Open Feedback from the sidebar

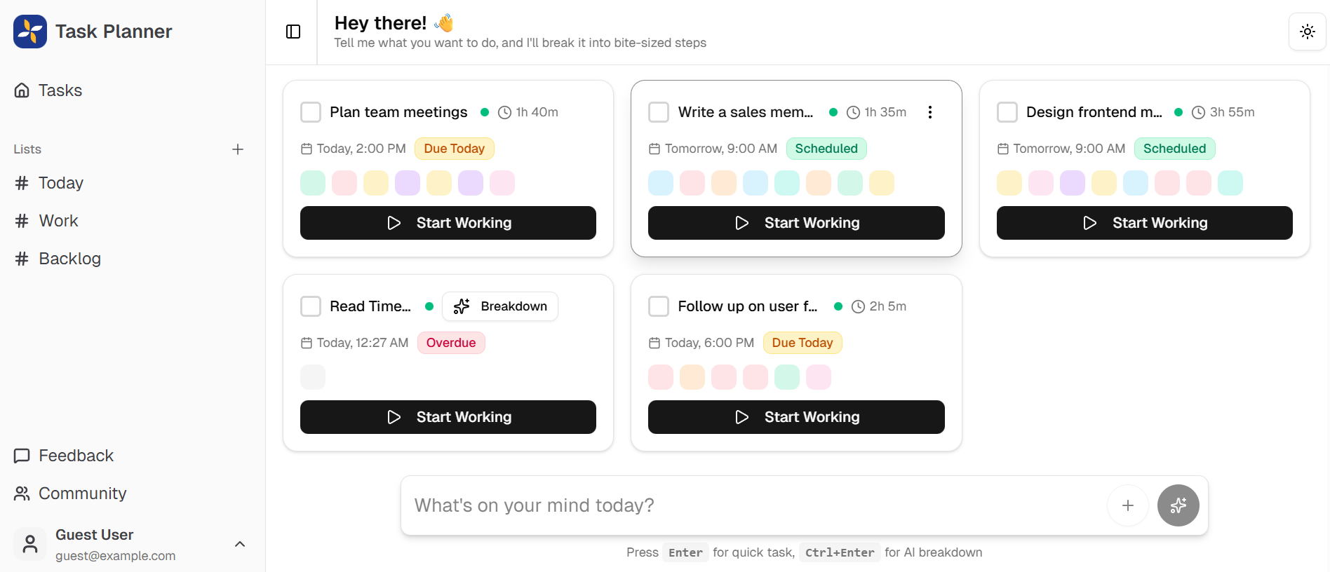pyautogui.click(x=76, y=456)
